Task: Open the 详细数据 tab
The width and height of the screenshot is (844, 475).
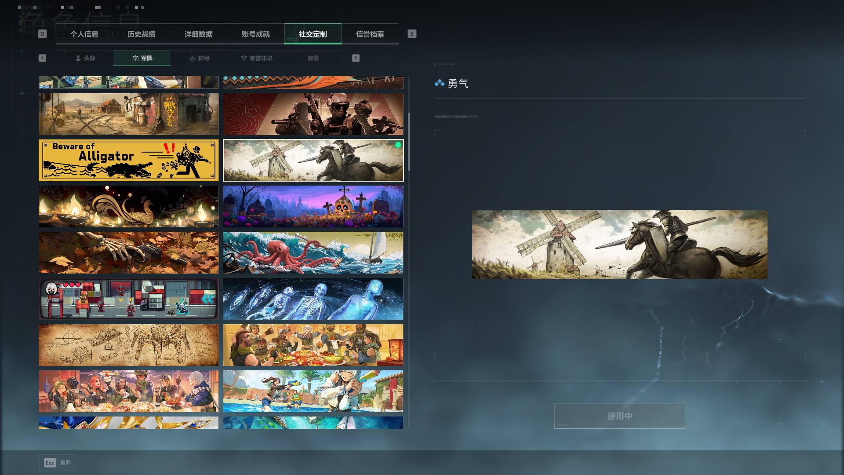Action: tap(198, 34)
